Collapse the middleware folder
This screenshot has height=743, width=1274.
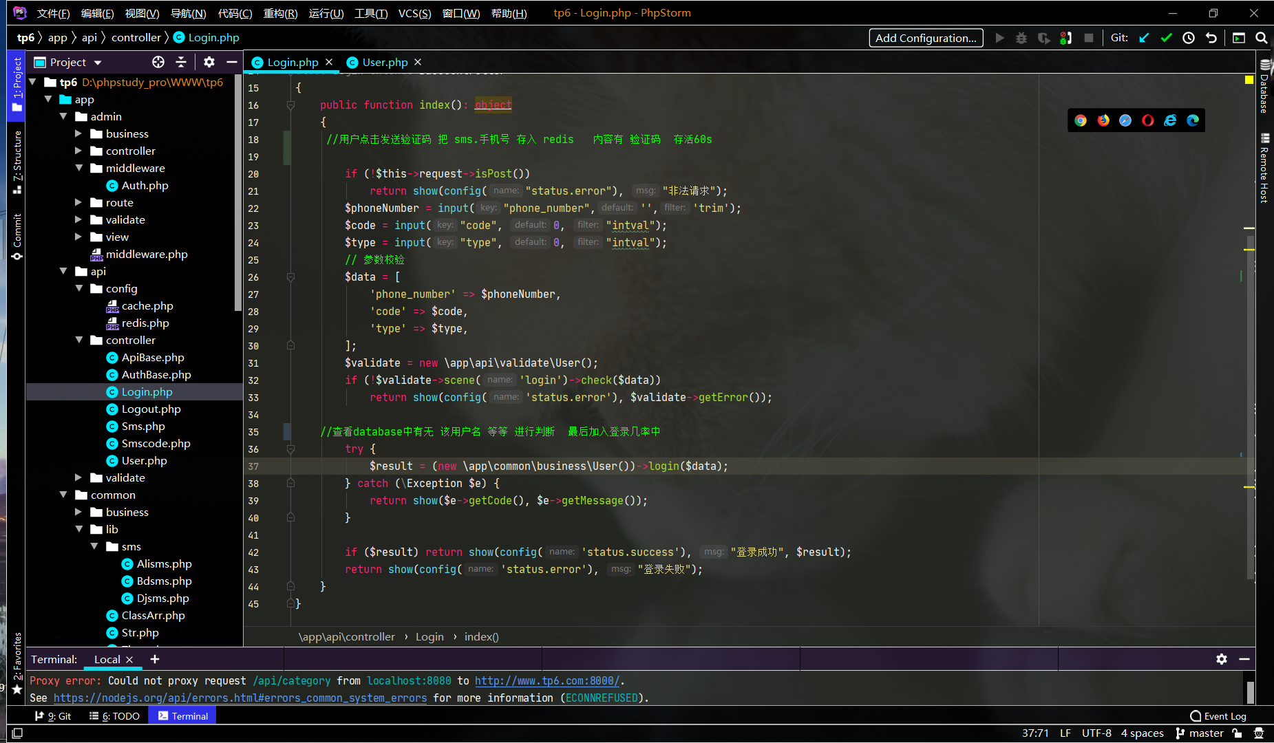[x=78, y=168]
